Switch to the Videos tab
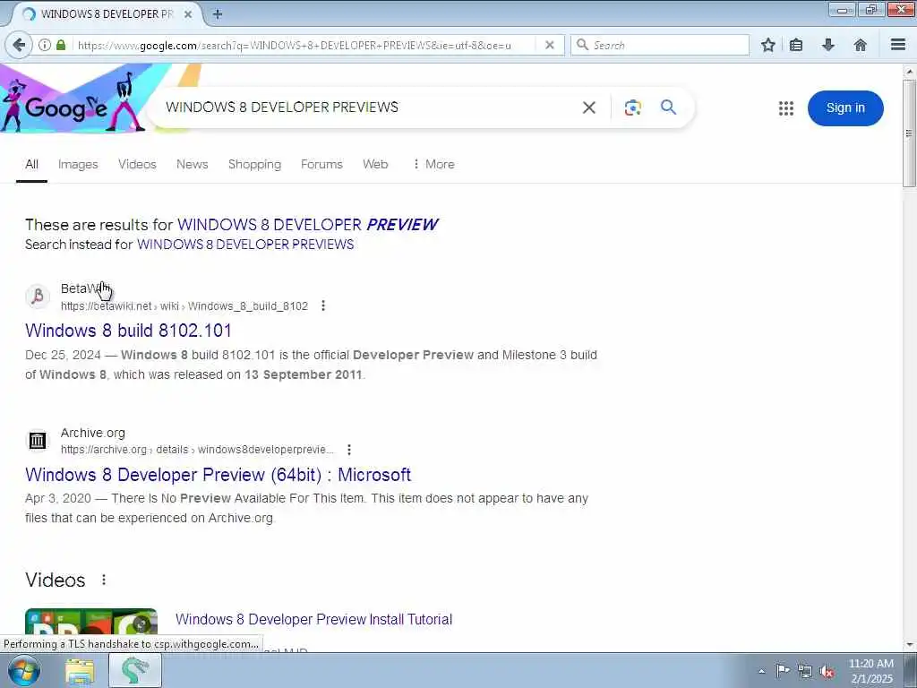Image resolution: width=917 pixels, height=688 pixels. pos(137,165)
